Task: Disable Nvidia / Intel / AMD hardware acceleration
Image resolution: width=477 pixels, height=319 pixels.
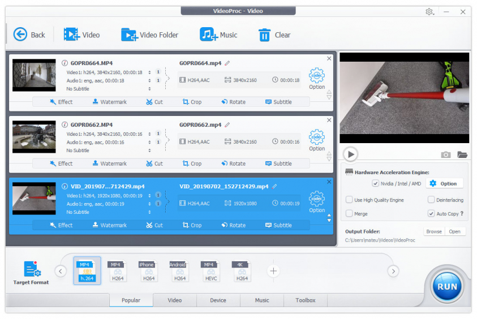Action: pyautogui.click(x=375, y=184)
